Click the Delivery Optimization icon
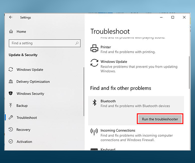195x163 pixels. (11, 81)
